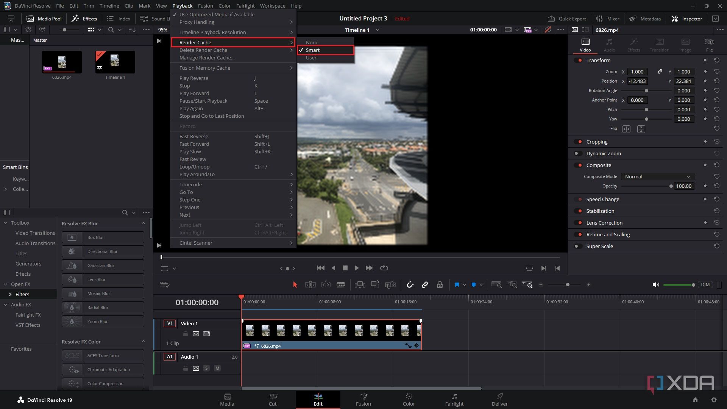Image resolution: width=727 pixels, height=409 pixels.
Task: Switch to the Fusion page
Action: tap(363, 400)
